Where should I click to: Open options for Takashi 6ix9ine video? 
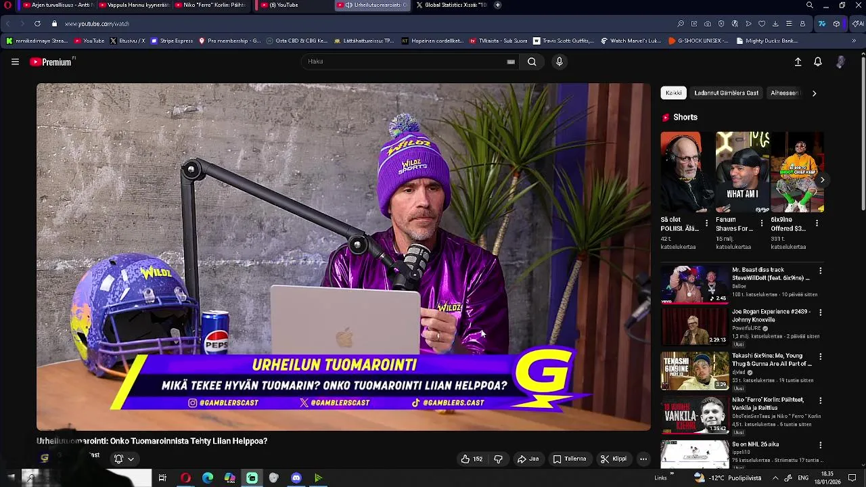(820, 356)
